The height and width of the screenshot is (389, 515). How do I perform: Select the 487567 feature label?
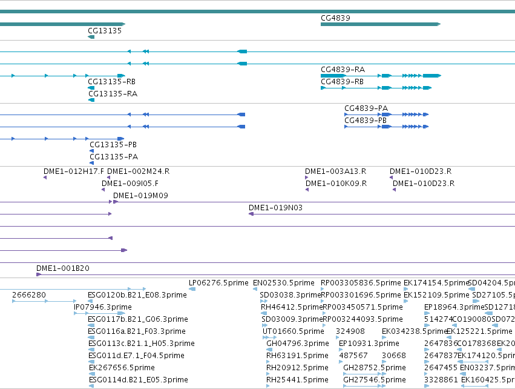[x=353, y=356]
